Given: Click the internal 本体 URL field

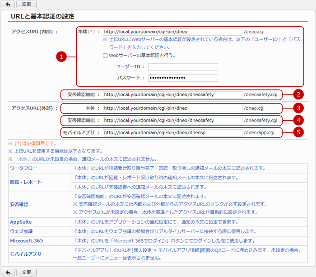Looking at the screenshot, I should tap(172, 32).
